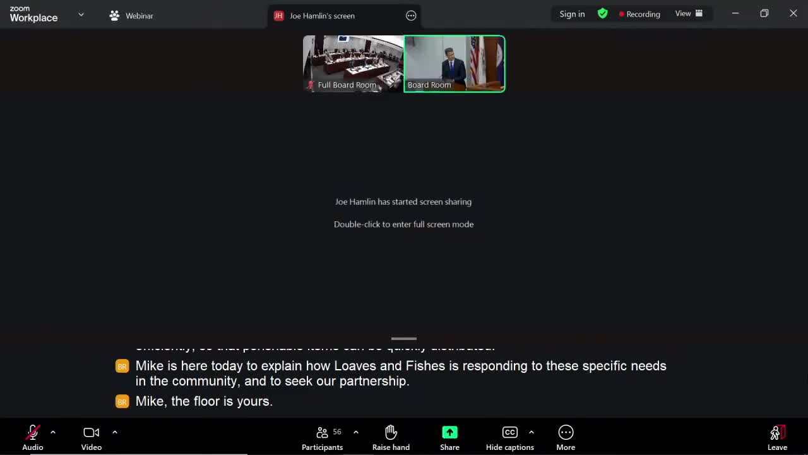Select the Board Room video thumbnail
The image size is (808, 455).
point(454,64)
